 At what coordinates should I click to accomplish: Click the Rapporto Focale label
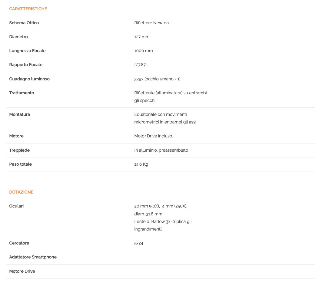tap(26, 65)
